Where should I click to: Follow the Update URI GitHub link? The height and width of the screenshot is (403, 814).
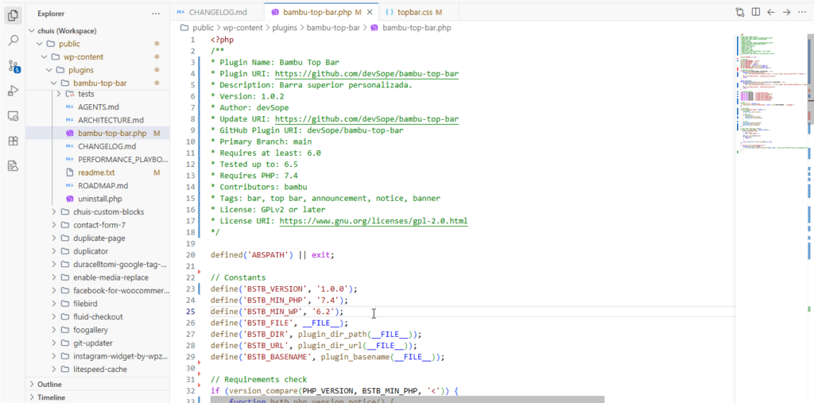pyautogui.click(x=366, y=119)
